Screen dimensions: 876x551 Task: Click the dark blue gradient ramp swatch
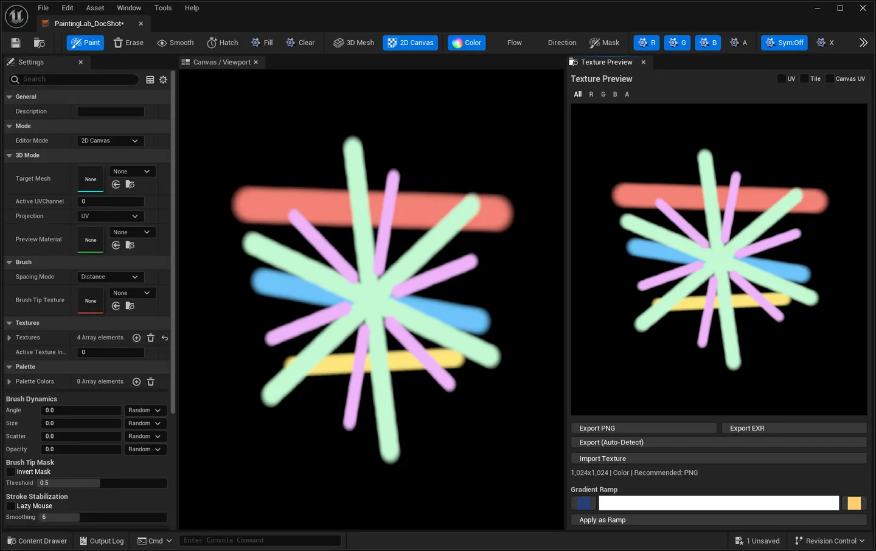(x=584, y=503)
